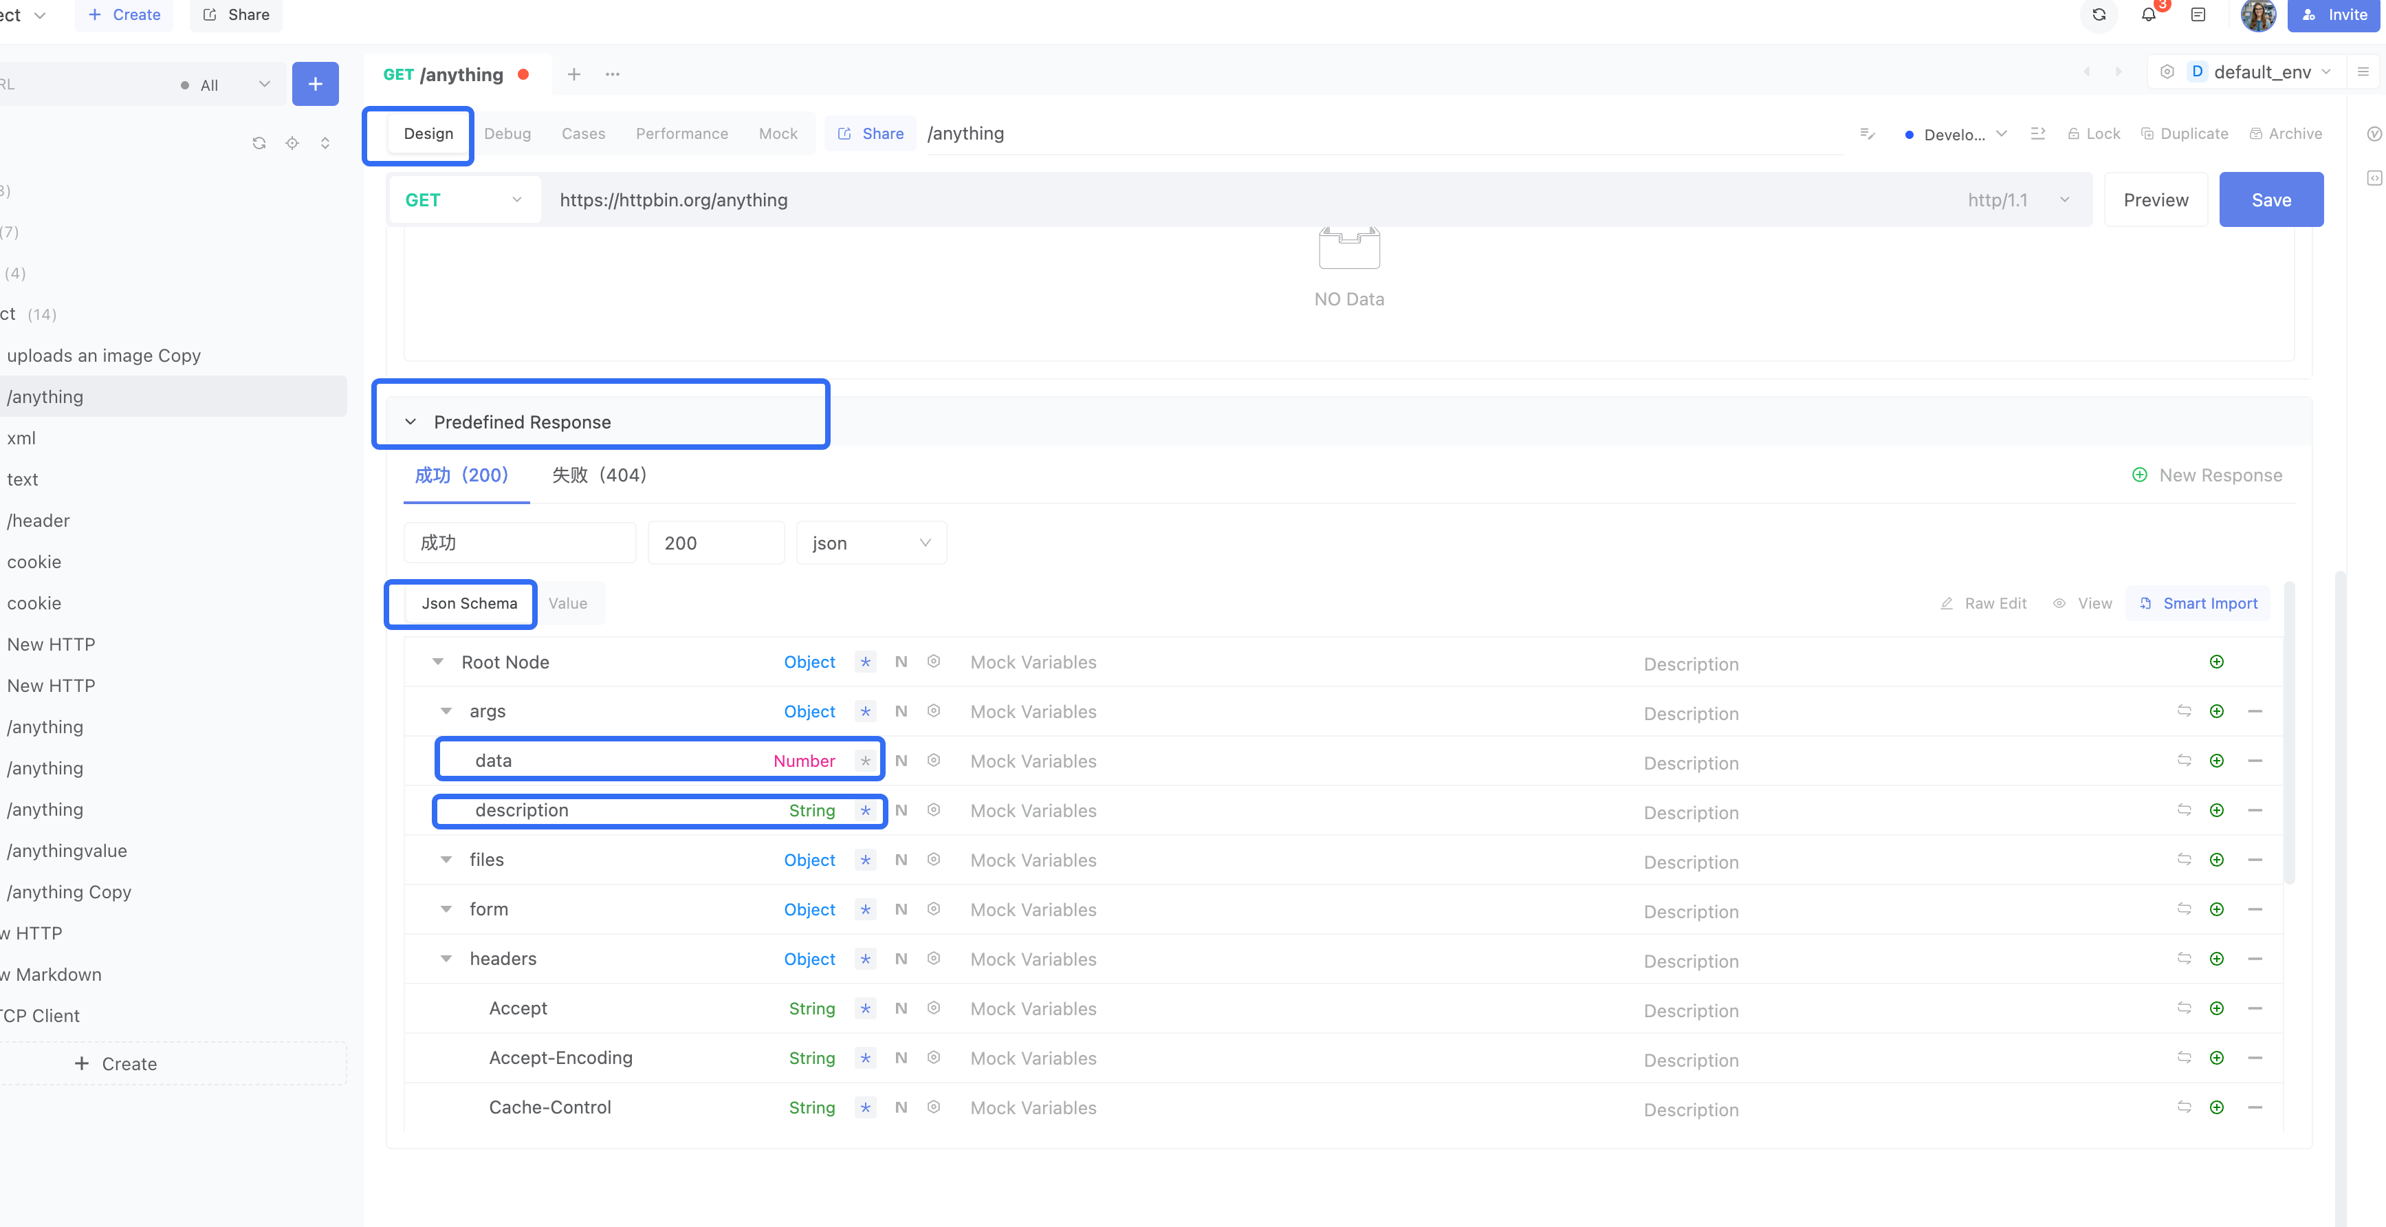
Task: Toggle nullable N for Root Node
Action: [x=900, y=662]
